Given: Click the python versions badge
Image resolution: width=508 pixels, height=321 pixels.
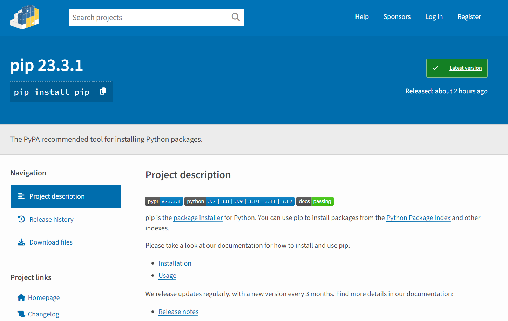Looking at the screenshot, I should point(239,201).
